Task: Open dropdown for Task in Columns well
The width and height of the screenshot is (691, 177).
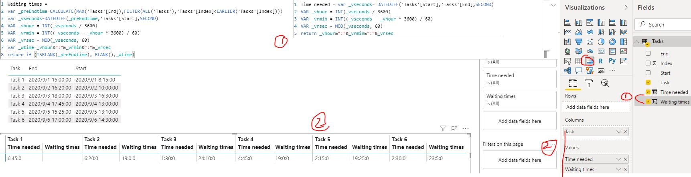Action: pyautogui.click(x=619, y=132)
